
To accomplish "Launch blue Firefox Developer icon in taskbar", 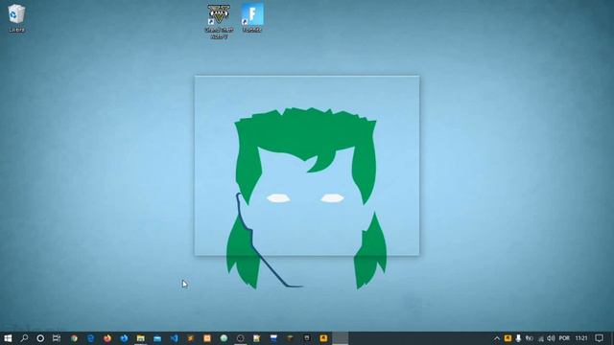I will tap(124, 338).
